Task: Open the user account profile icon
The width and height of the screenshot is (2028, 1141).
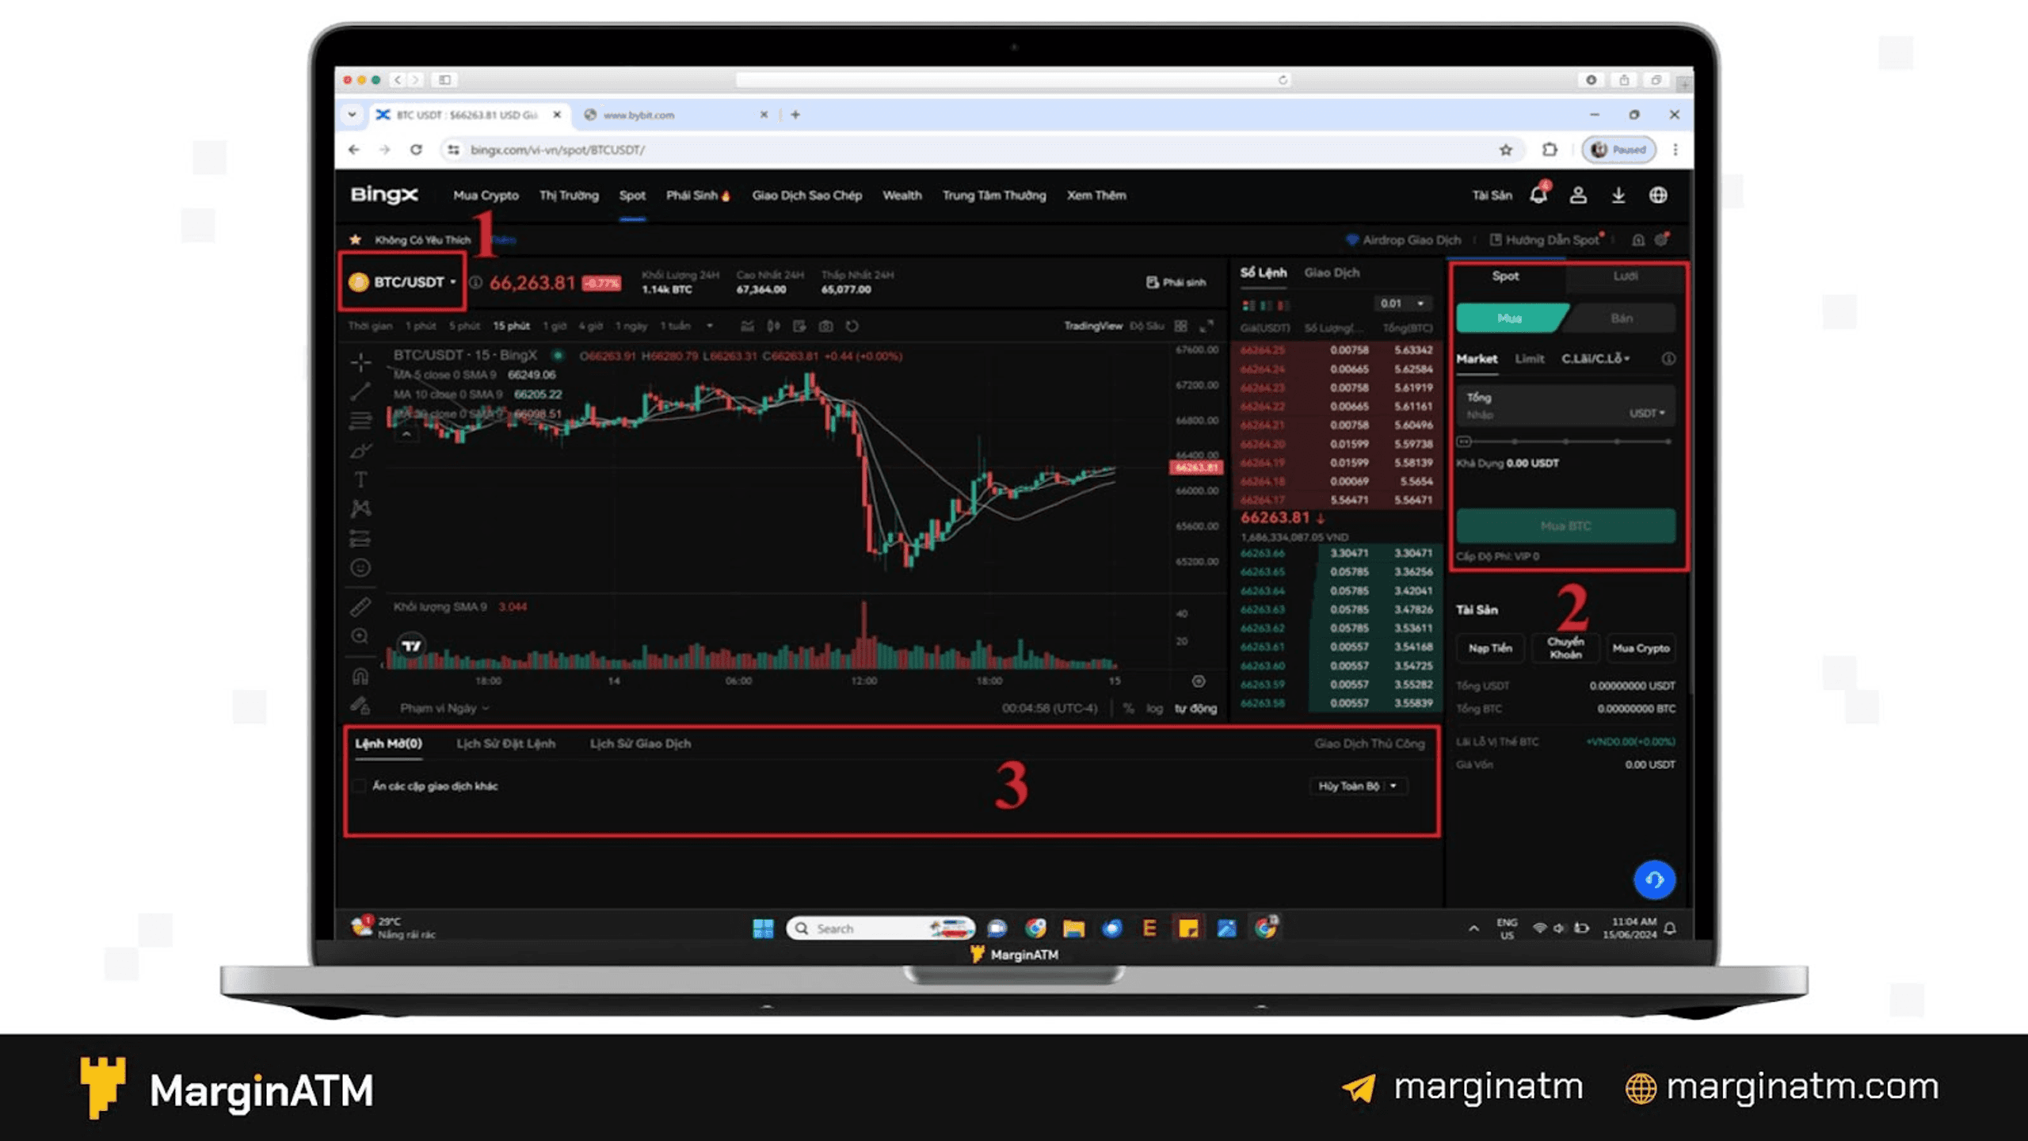Action: (1578, 195)
